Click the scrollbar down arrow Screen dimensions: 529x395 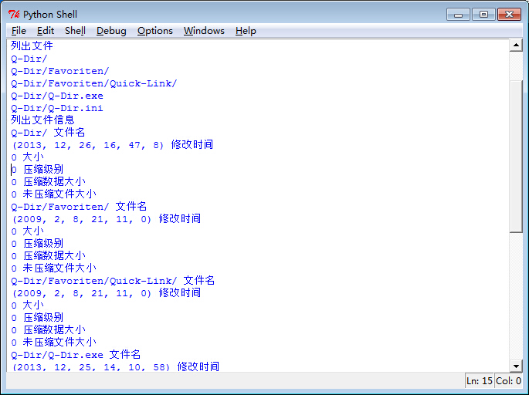pyautogui.click(x=516, y=366)
